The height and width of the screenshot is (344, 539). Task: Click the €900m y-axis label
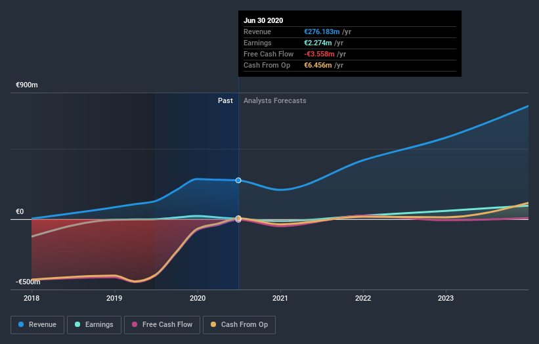pos(27,85)
